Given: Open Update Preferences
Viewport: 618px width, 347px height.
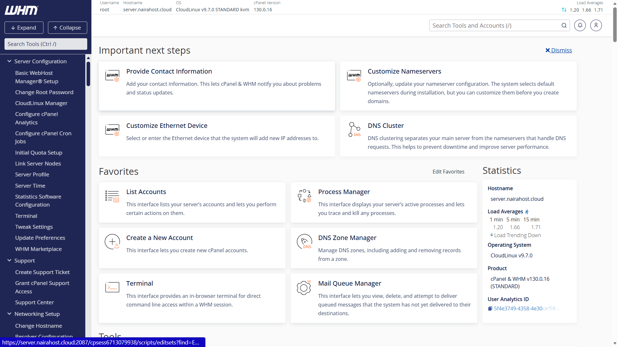Looking at the screenshot, I should pyautogui.click(x=40, y=238).
